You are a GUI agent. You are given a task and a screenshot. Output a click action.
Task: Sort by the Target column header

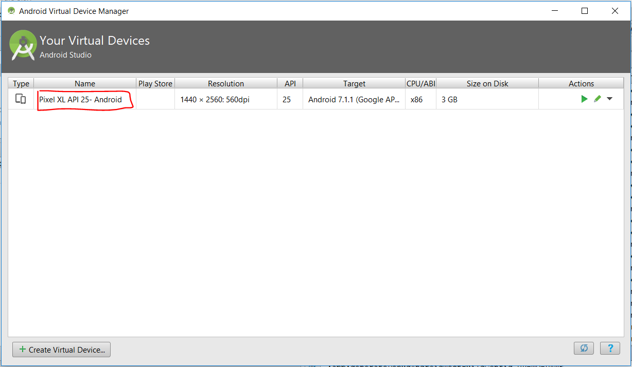(354, 83)
